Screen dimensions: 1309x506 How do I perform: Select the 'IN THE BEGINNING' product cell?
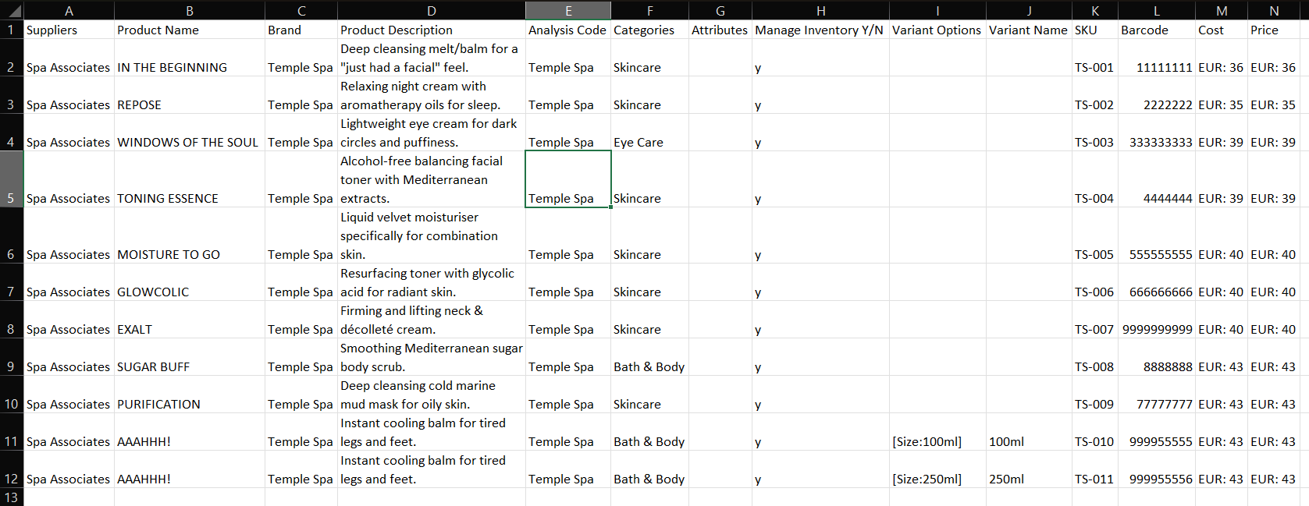click(x=190, y=58)
